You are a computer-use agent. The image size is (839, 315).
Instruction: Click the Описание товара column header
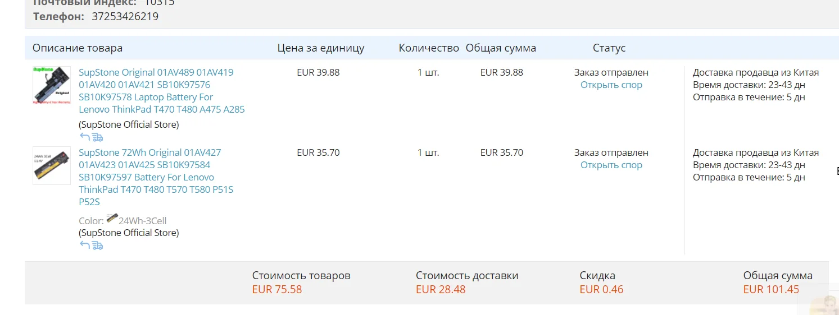click(x=78, y=48)
